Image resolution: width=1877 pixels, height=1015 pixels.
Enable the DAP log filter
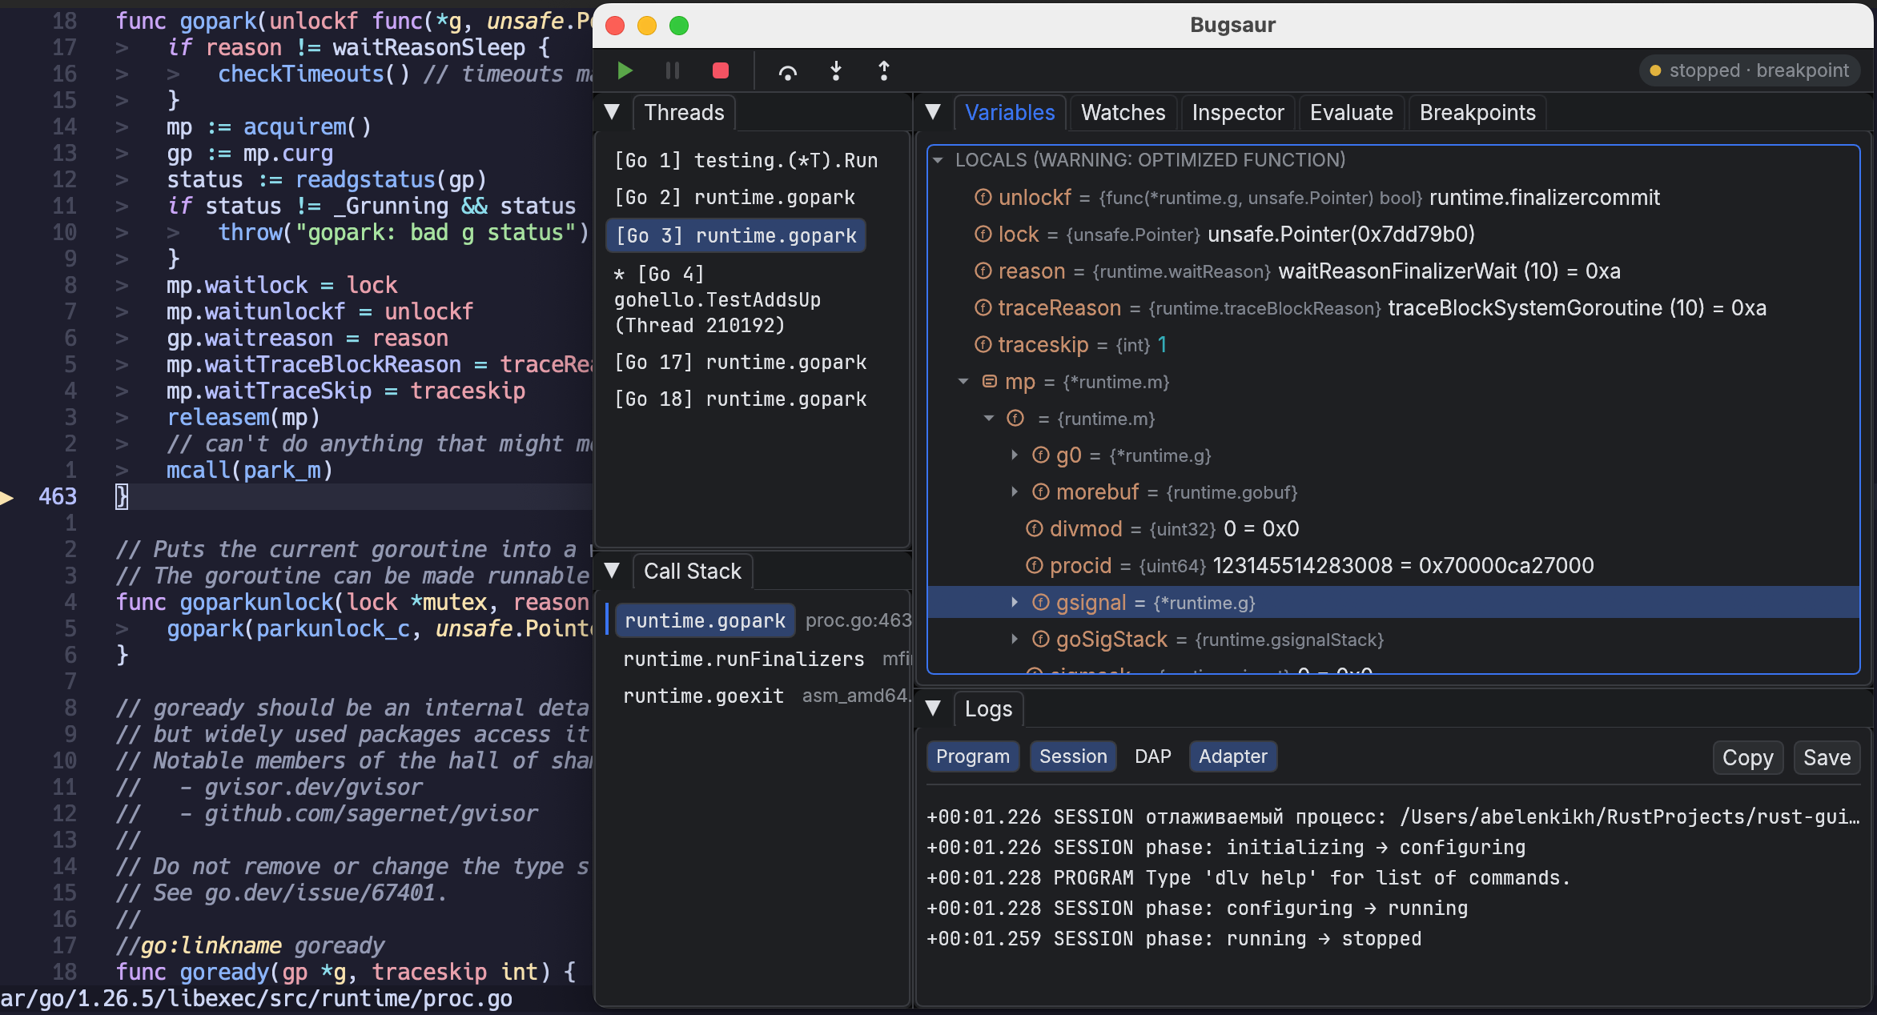point(1153,756)
